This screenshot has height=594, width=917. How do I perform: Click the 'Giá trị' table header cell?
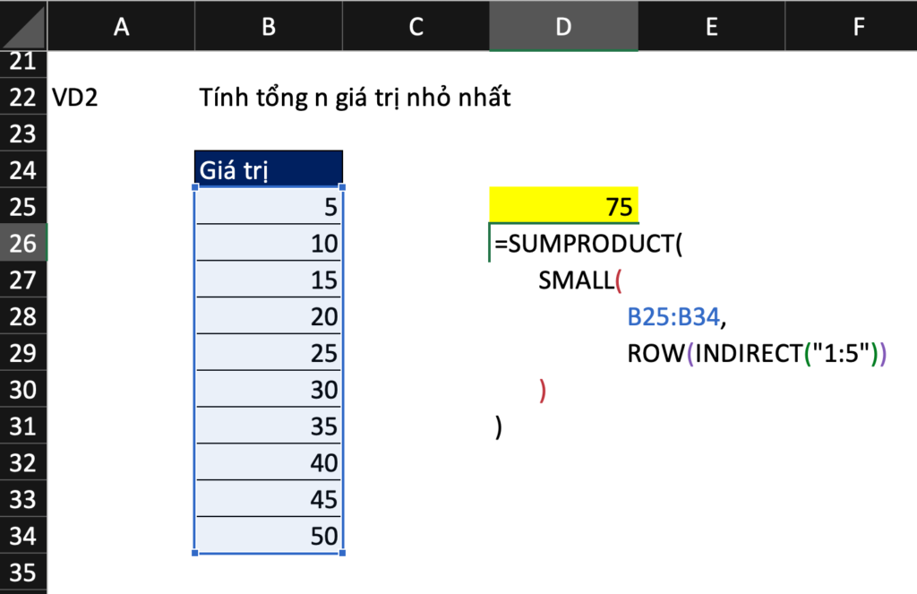pos(268,169)
